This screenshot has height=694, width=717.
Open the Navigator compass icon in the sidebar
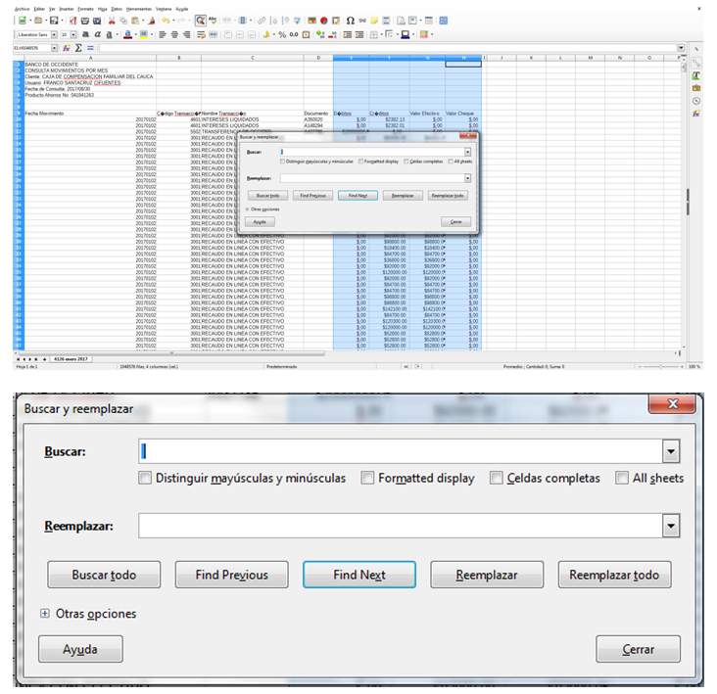coord(695,100)
